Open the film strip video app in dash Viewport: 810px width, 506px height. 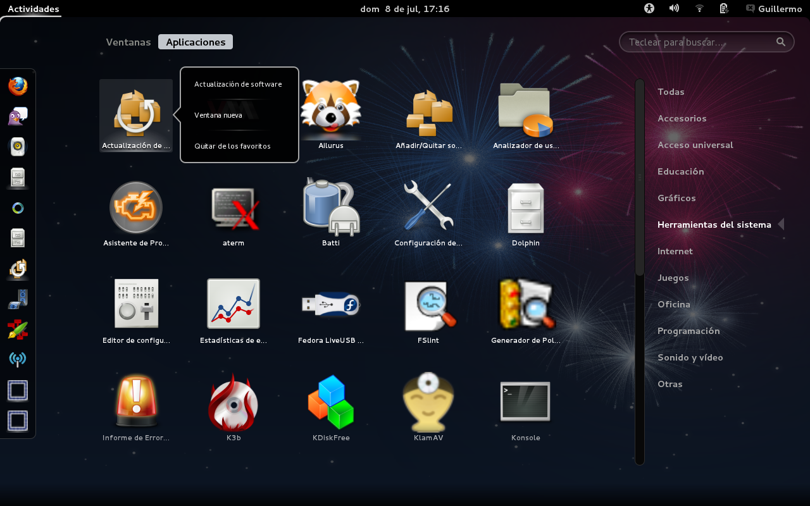(x=18, y=299)
